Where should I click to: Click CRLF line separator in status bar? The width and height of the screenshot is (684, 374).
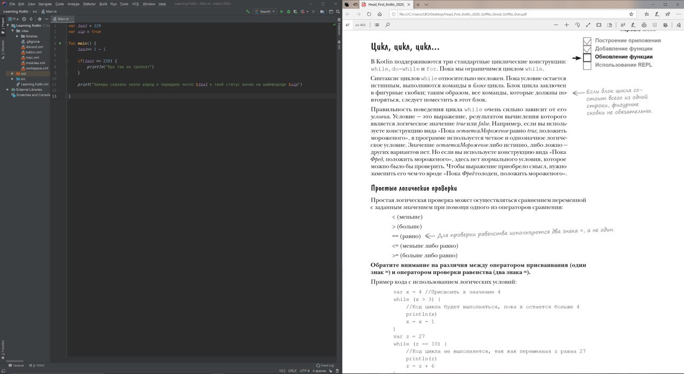pyautogui.click(x=292, y=370)
